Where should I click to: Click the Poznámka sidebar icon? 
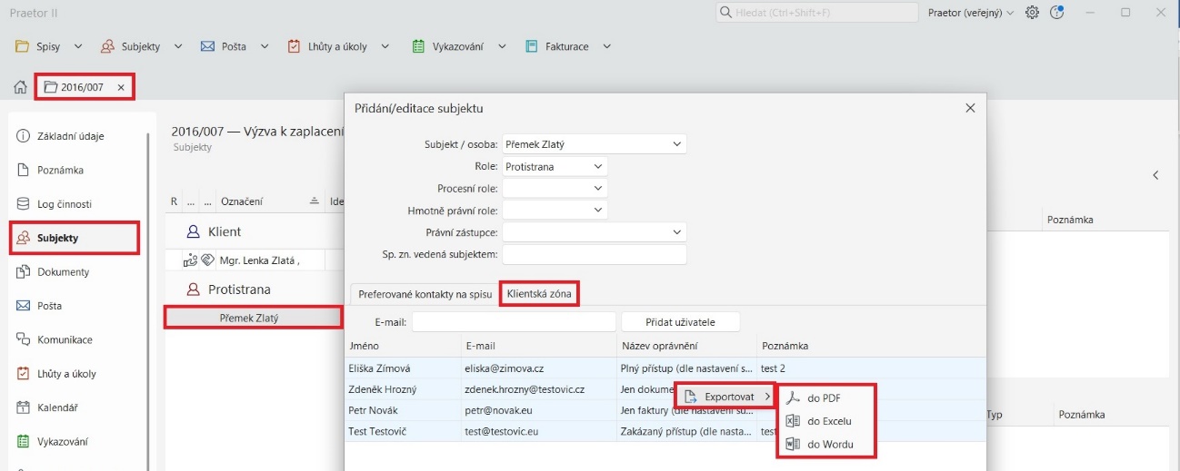coord(23,170)
